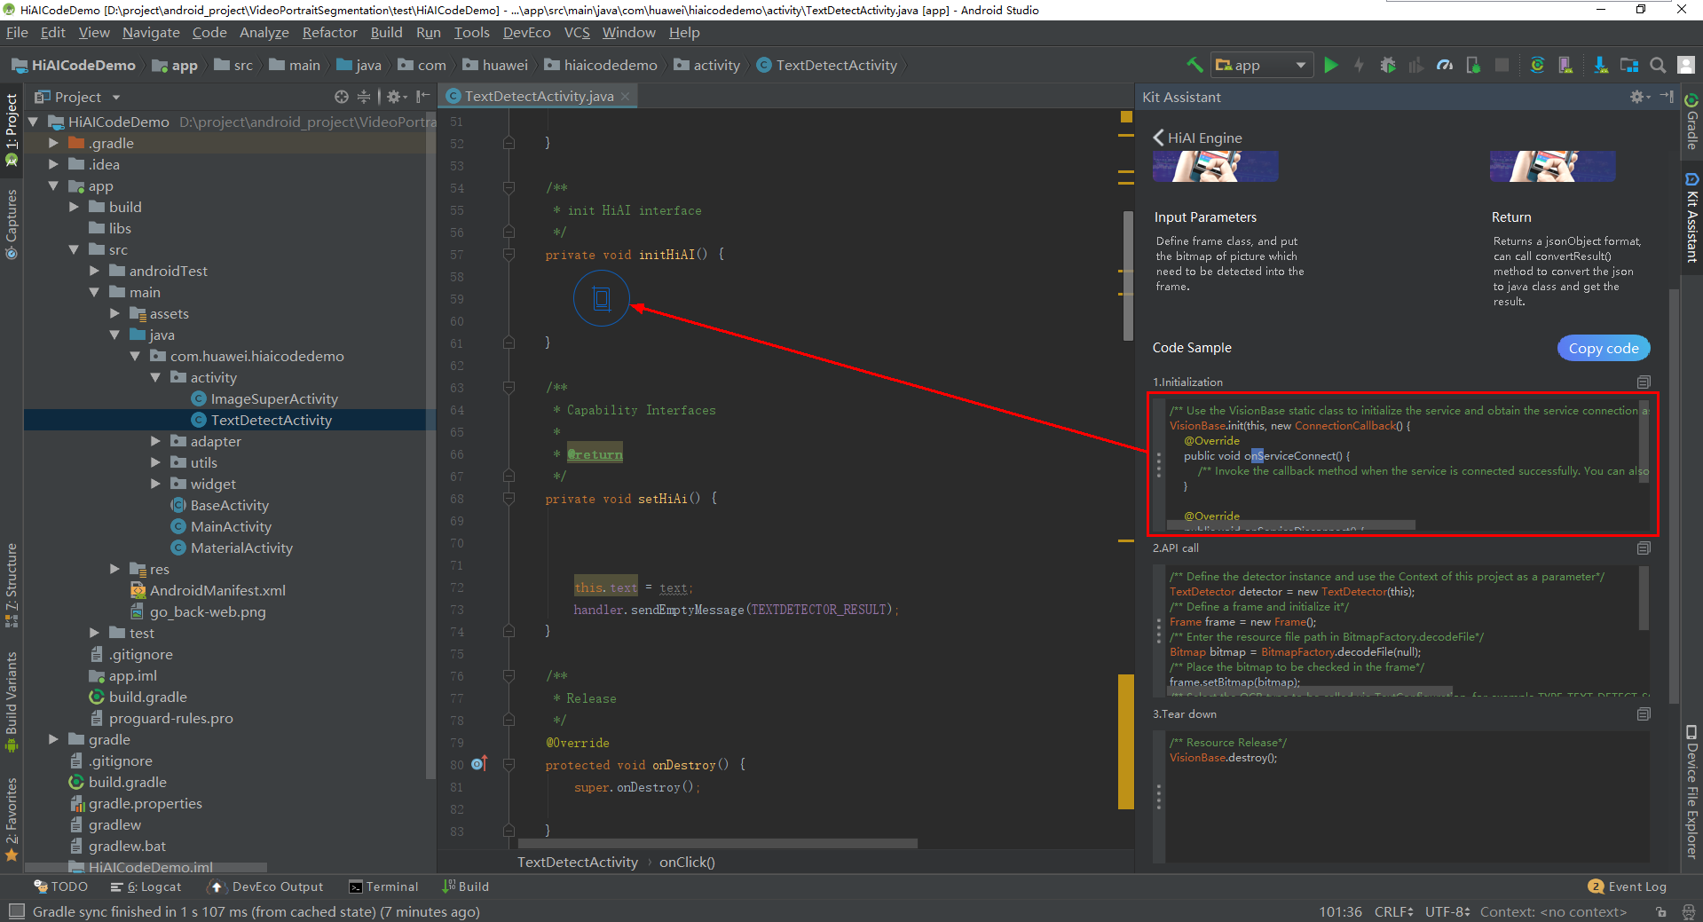The width and height of the screenshot is (1703, 922).
Task: Open the app run configuration dropdown
Action: 1262,65
